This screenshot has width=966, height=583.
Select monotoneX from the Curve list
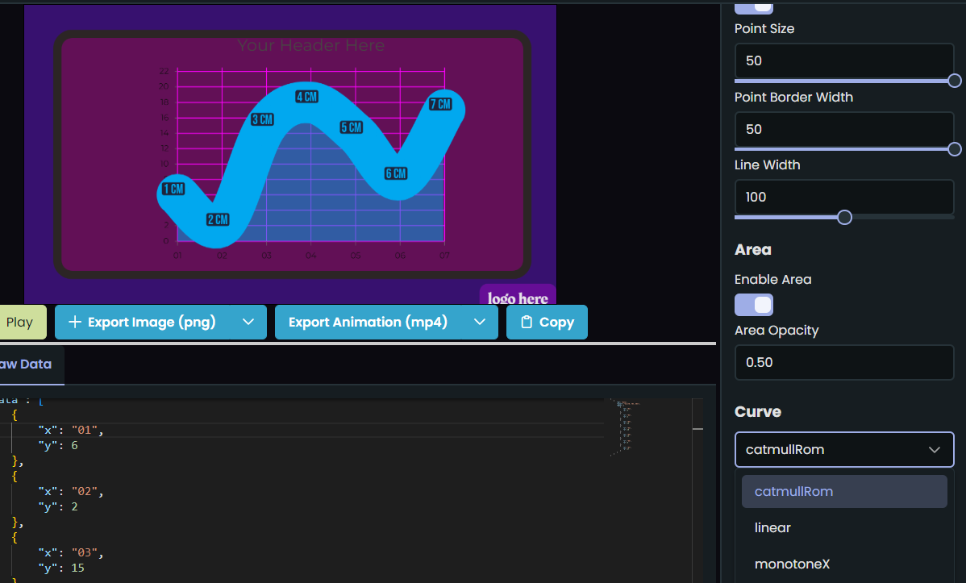pyautogui.click(x=792, y=564)
